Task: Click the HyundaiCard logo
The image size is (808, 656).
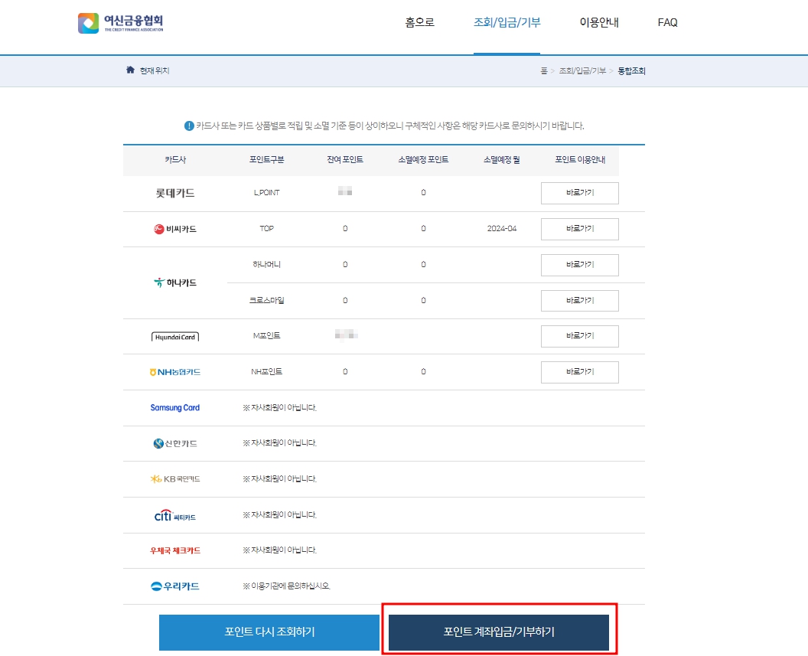Action: 175,337
